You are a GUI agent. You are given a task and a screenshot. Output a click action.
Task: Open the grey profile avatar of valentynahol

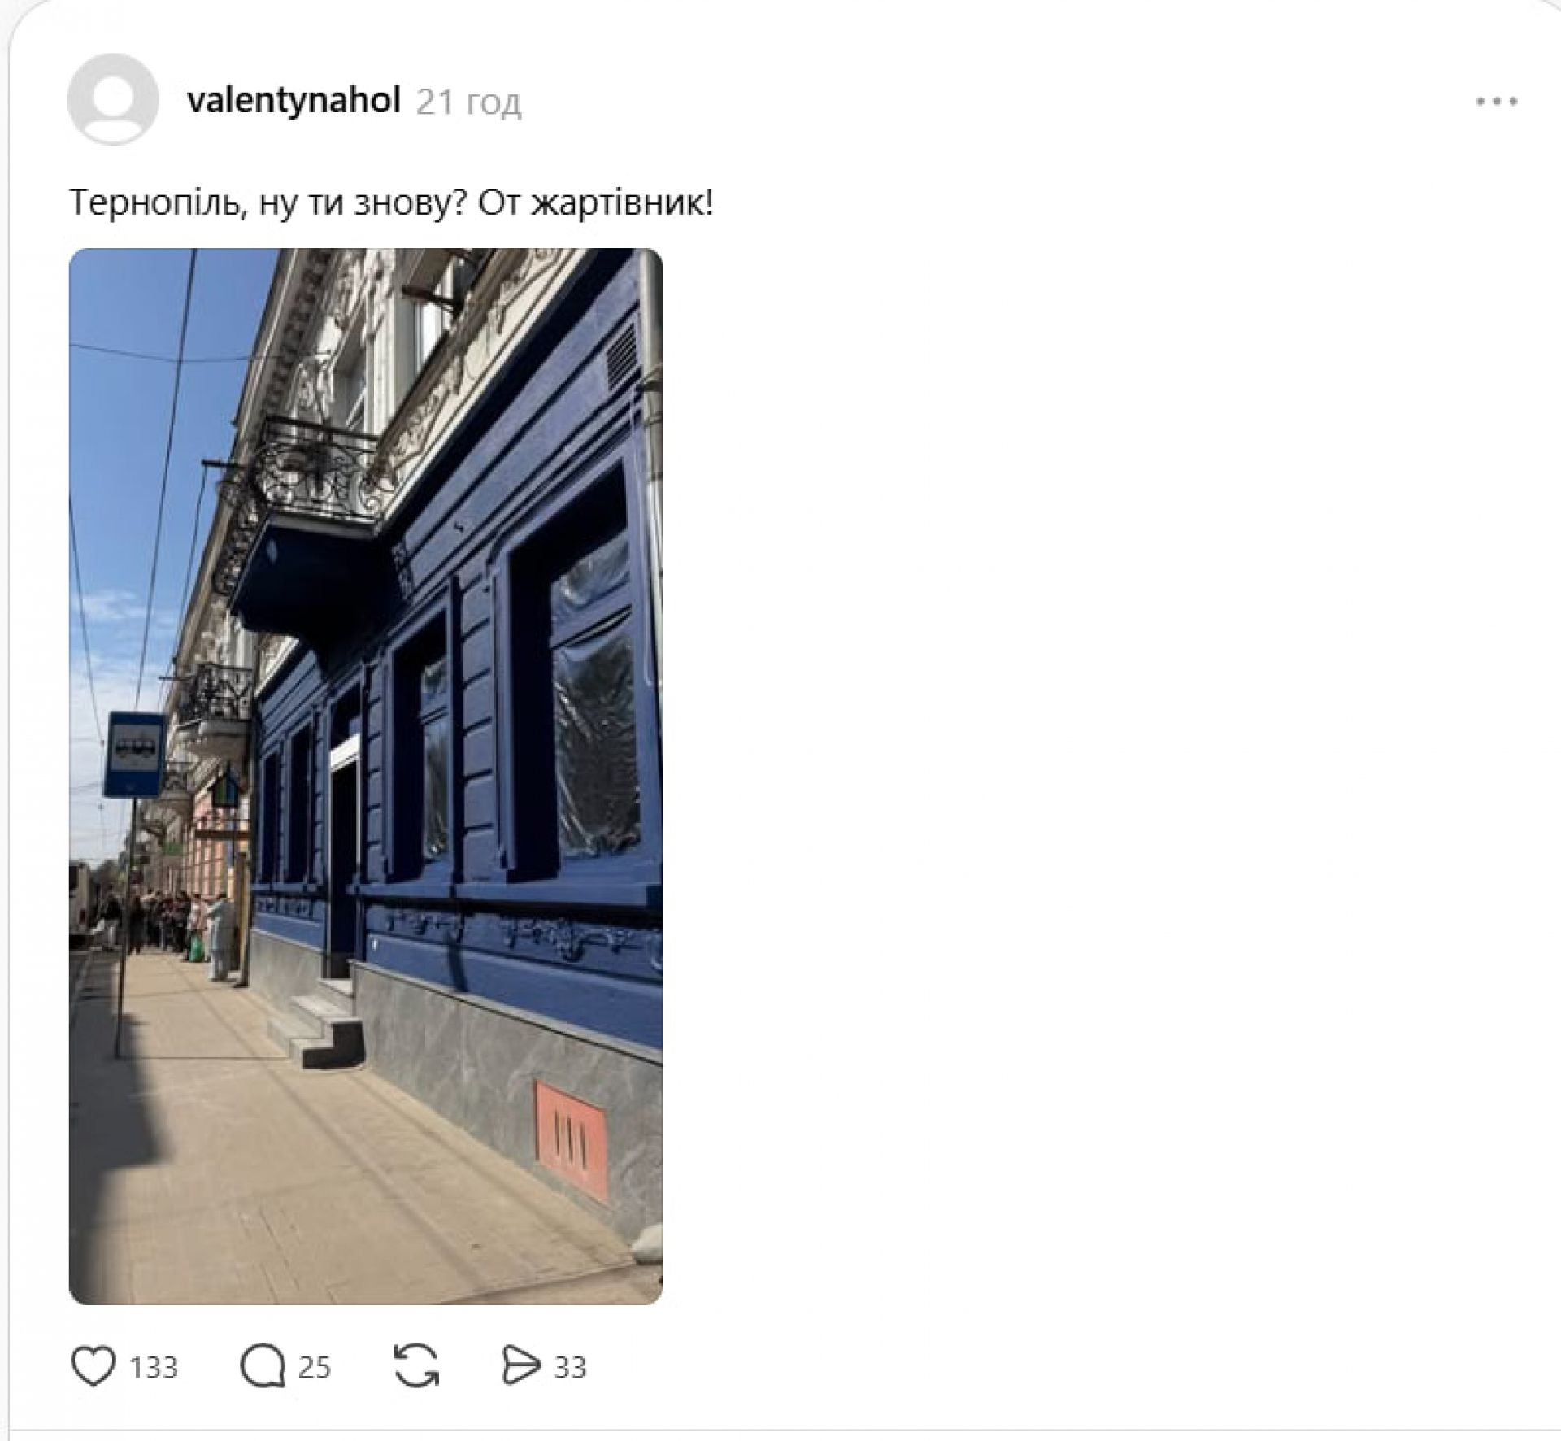point(113,99)
